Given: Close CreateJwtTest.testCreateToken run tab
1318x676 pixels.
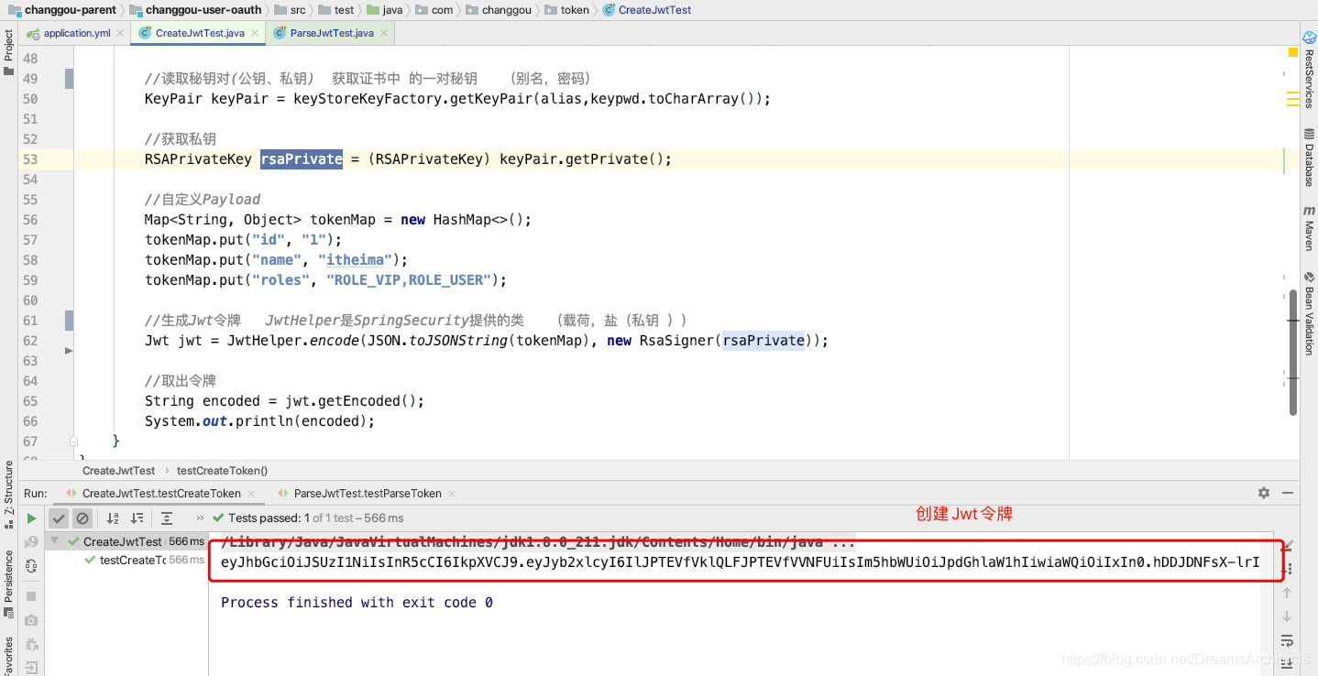Looking at the screenshot, I should 251,493.
